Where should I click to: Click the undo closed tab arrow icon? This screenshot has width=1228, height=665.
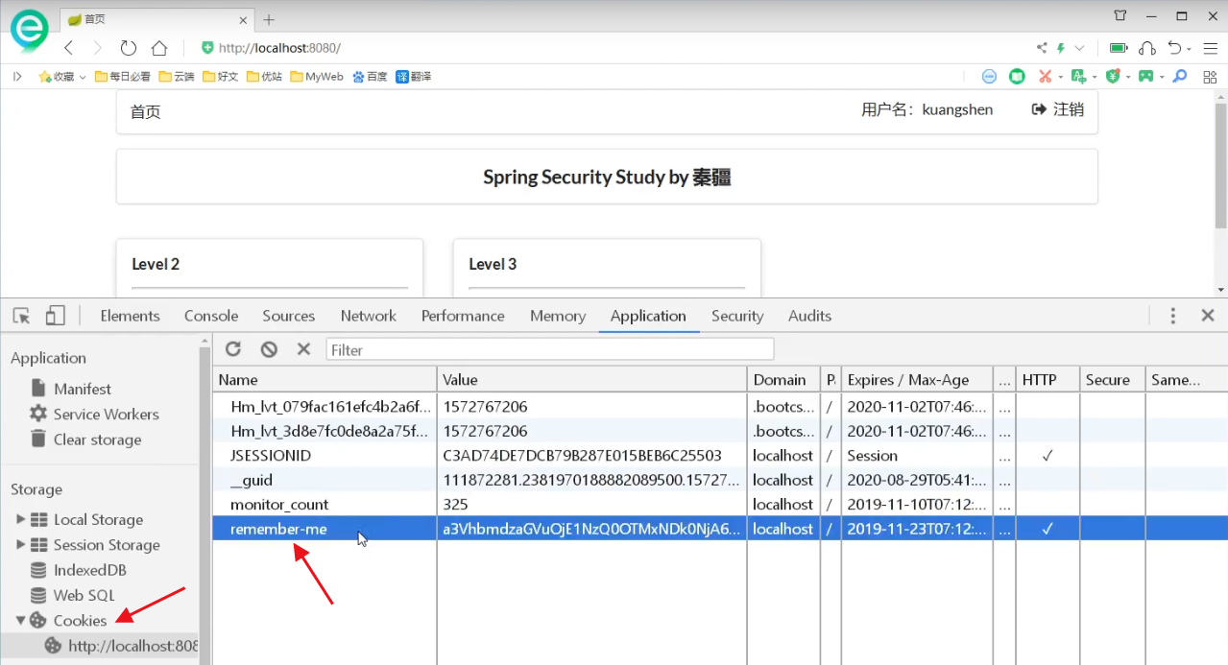(1174, 48)
